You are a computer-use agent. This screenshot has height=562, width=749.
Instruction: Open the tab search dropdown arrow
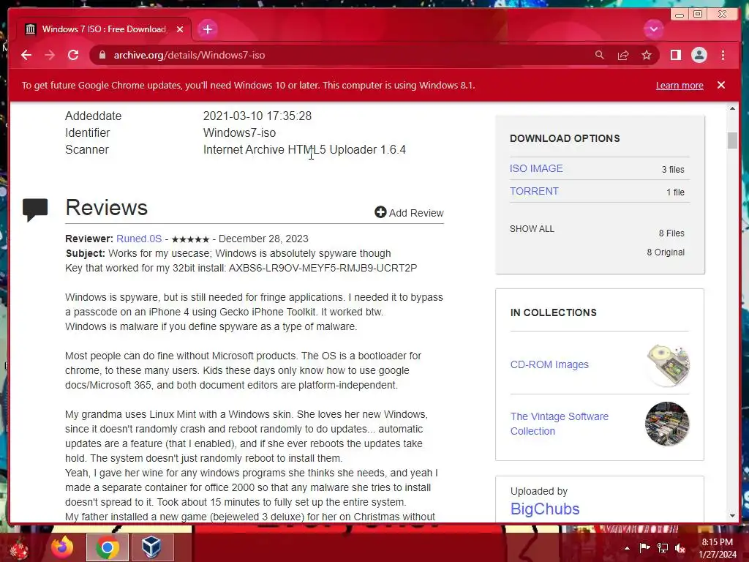pos(653,29)
